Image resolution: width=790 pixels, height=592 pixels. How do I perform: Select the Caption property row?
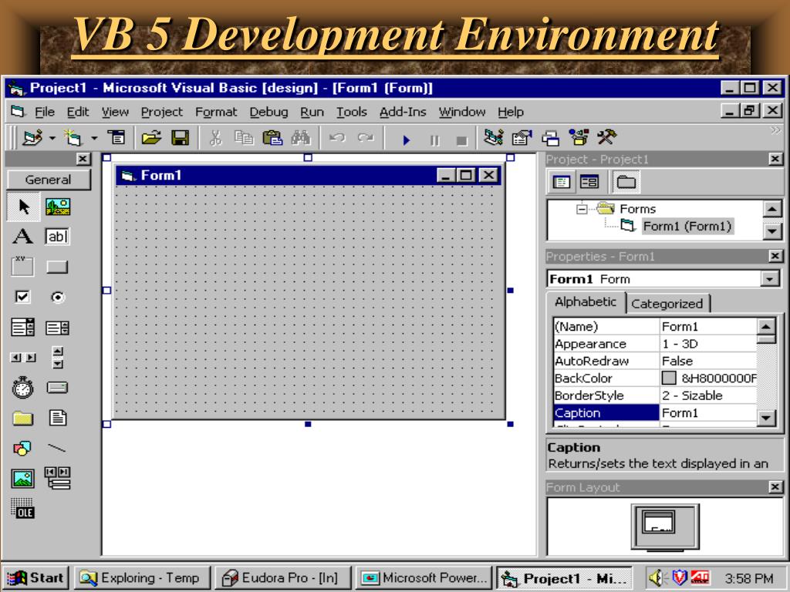click(655, 413)
